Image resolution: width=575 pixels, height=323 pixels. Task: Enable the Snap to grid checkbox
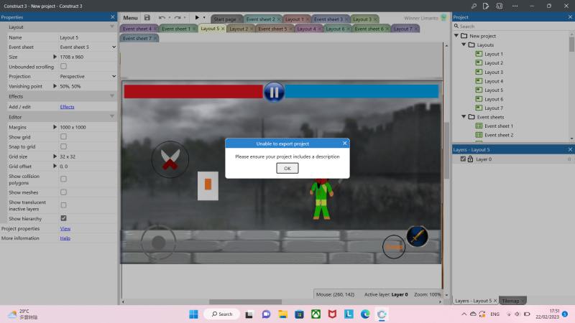pos(63,146)
